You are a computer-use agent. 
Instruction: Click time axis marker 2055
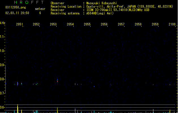pos(87,24)
